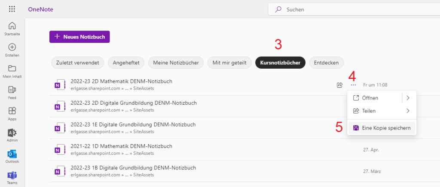Expand the Öffnen submenu arrow
Image resolution: width=440 pixels, height=187 pixels.
[408, 98]
